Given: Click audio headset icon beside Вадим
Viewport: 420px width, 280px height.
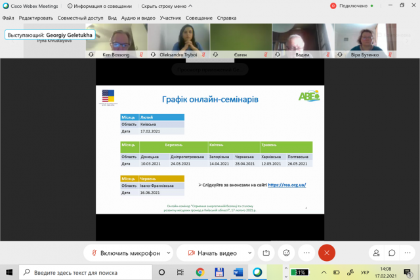Looking at the screenshot, I should point(278,54).
